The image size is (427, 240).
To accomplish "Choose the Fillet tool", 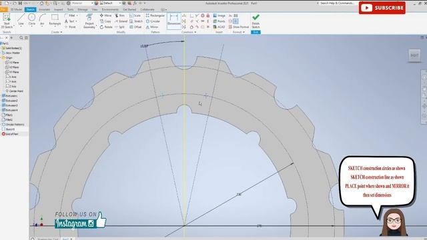I will click(x=70, y=15).
